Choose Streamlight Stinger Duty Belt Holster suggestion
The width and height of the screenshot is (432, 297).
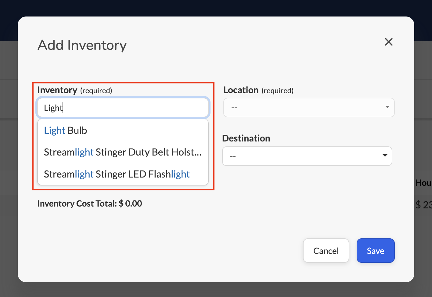[x=123, y=152]
